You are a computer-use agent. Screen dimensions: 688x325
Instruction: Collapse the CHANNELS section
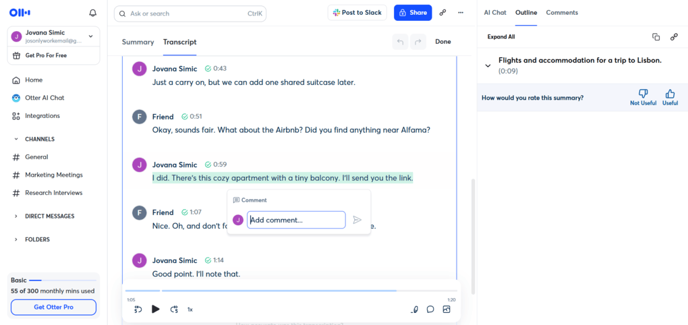click(16, 139)
